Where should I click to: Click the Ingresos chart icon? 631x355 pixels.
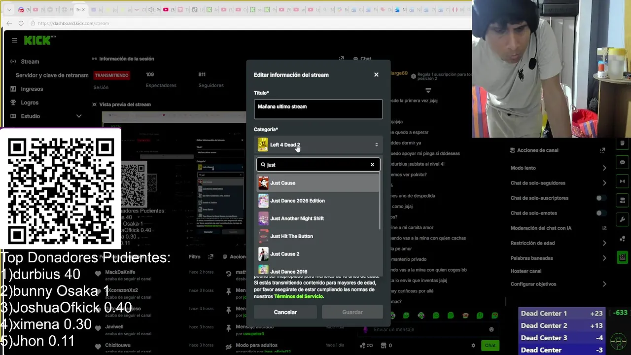(13, 89)
